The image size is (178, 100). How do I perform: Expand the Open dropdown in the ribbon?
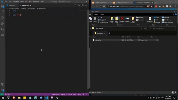157,17
